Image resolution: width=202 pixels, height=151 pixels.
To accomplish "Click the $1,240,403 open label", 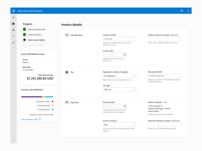I will coord(44,109).
